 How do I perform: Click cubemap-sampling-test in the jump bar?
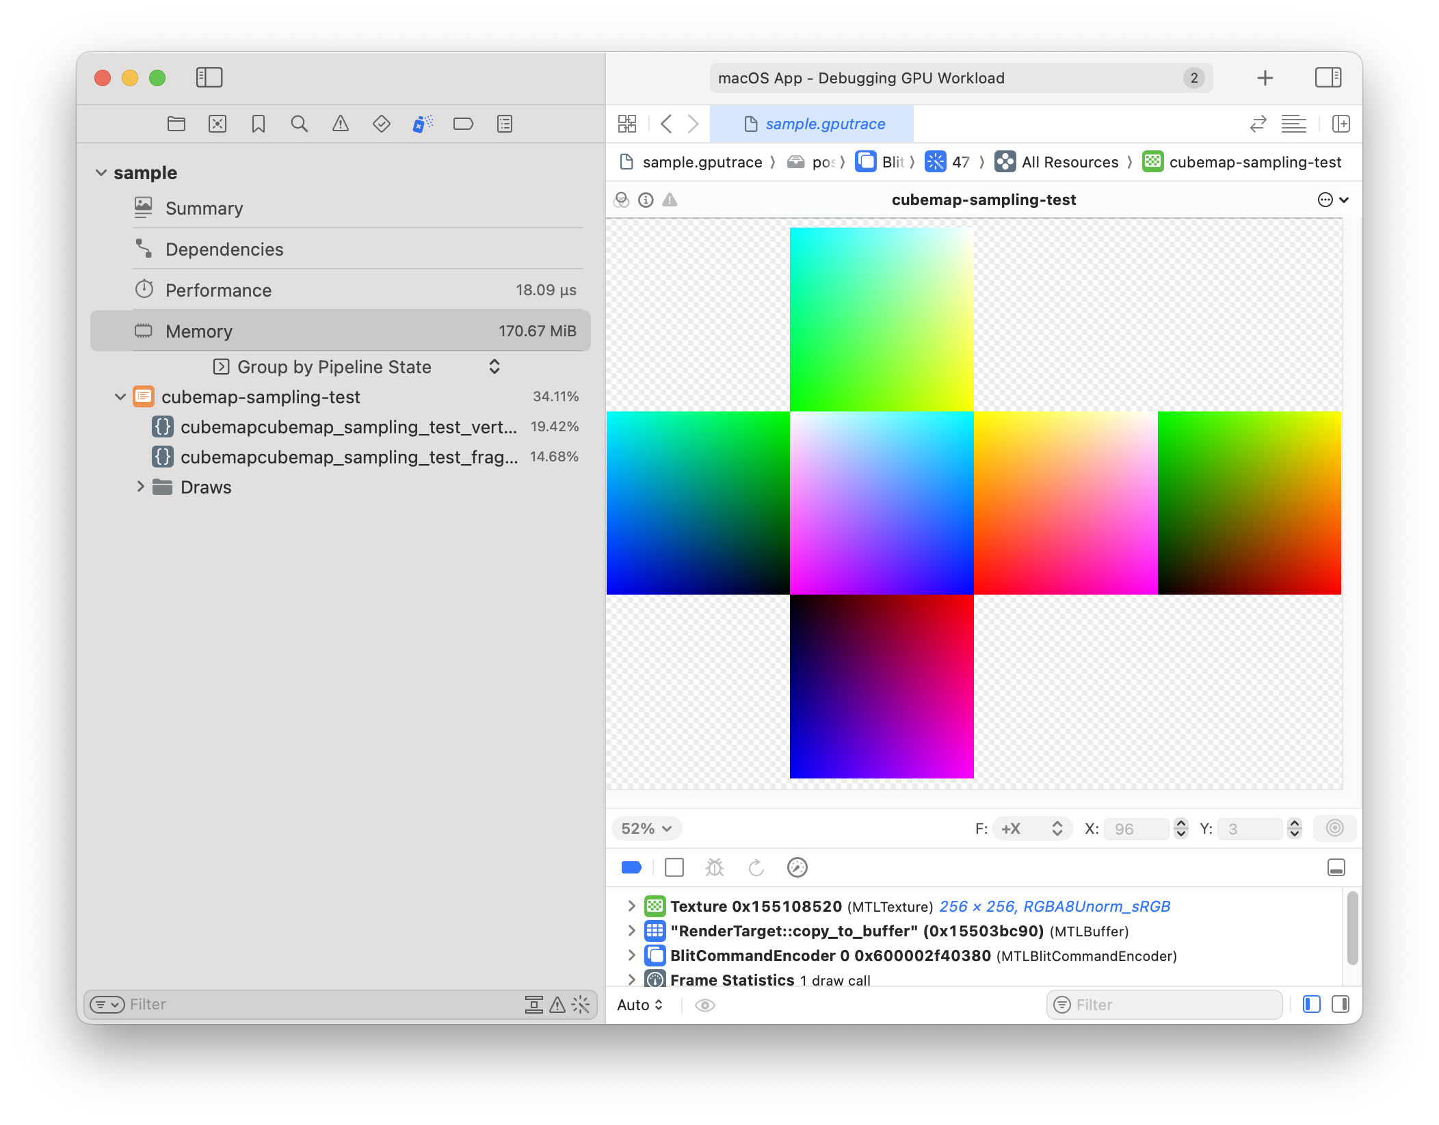pyautogui.click(x=1242, y=162)
